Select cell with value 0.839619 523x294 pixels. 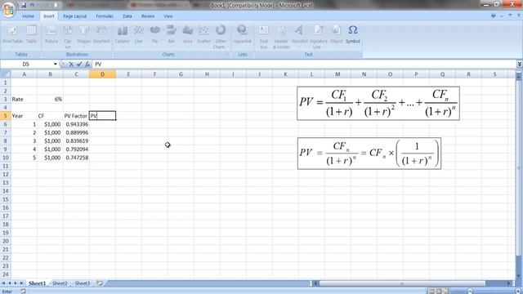click(76, 140)
